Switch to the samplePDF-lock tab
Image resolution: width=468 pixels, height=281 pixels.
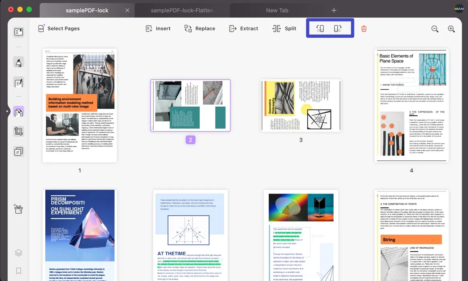point(87,10)
